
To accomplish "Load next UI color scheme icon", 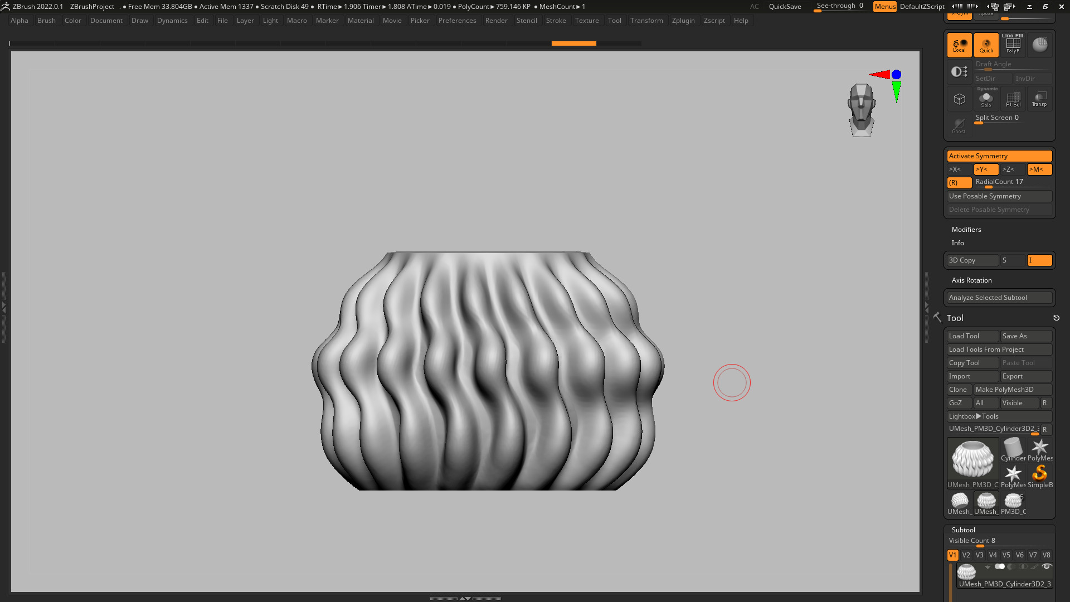I will [972, 6].
